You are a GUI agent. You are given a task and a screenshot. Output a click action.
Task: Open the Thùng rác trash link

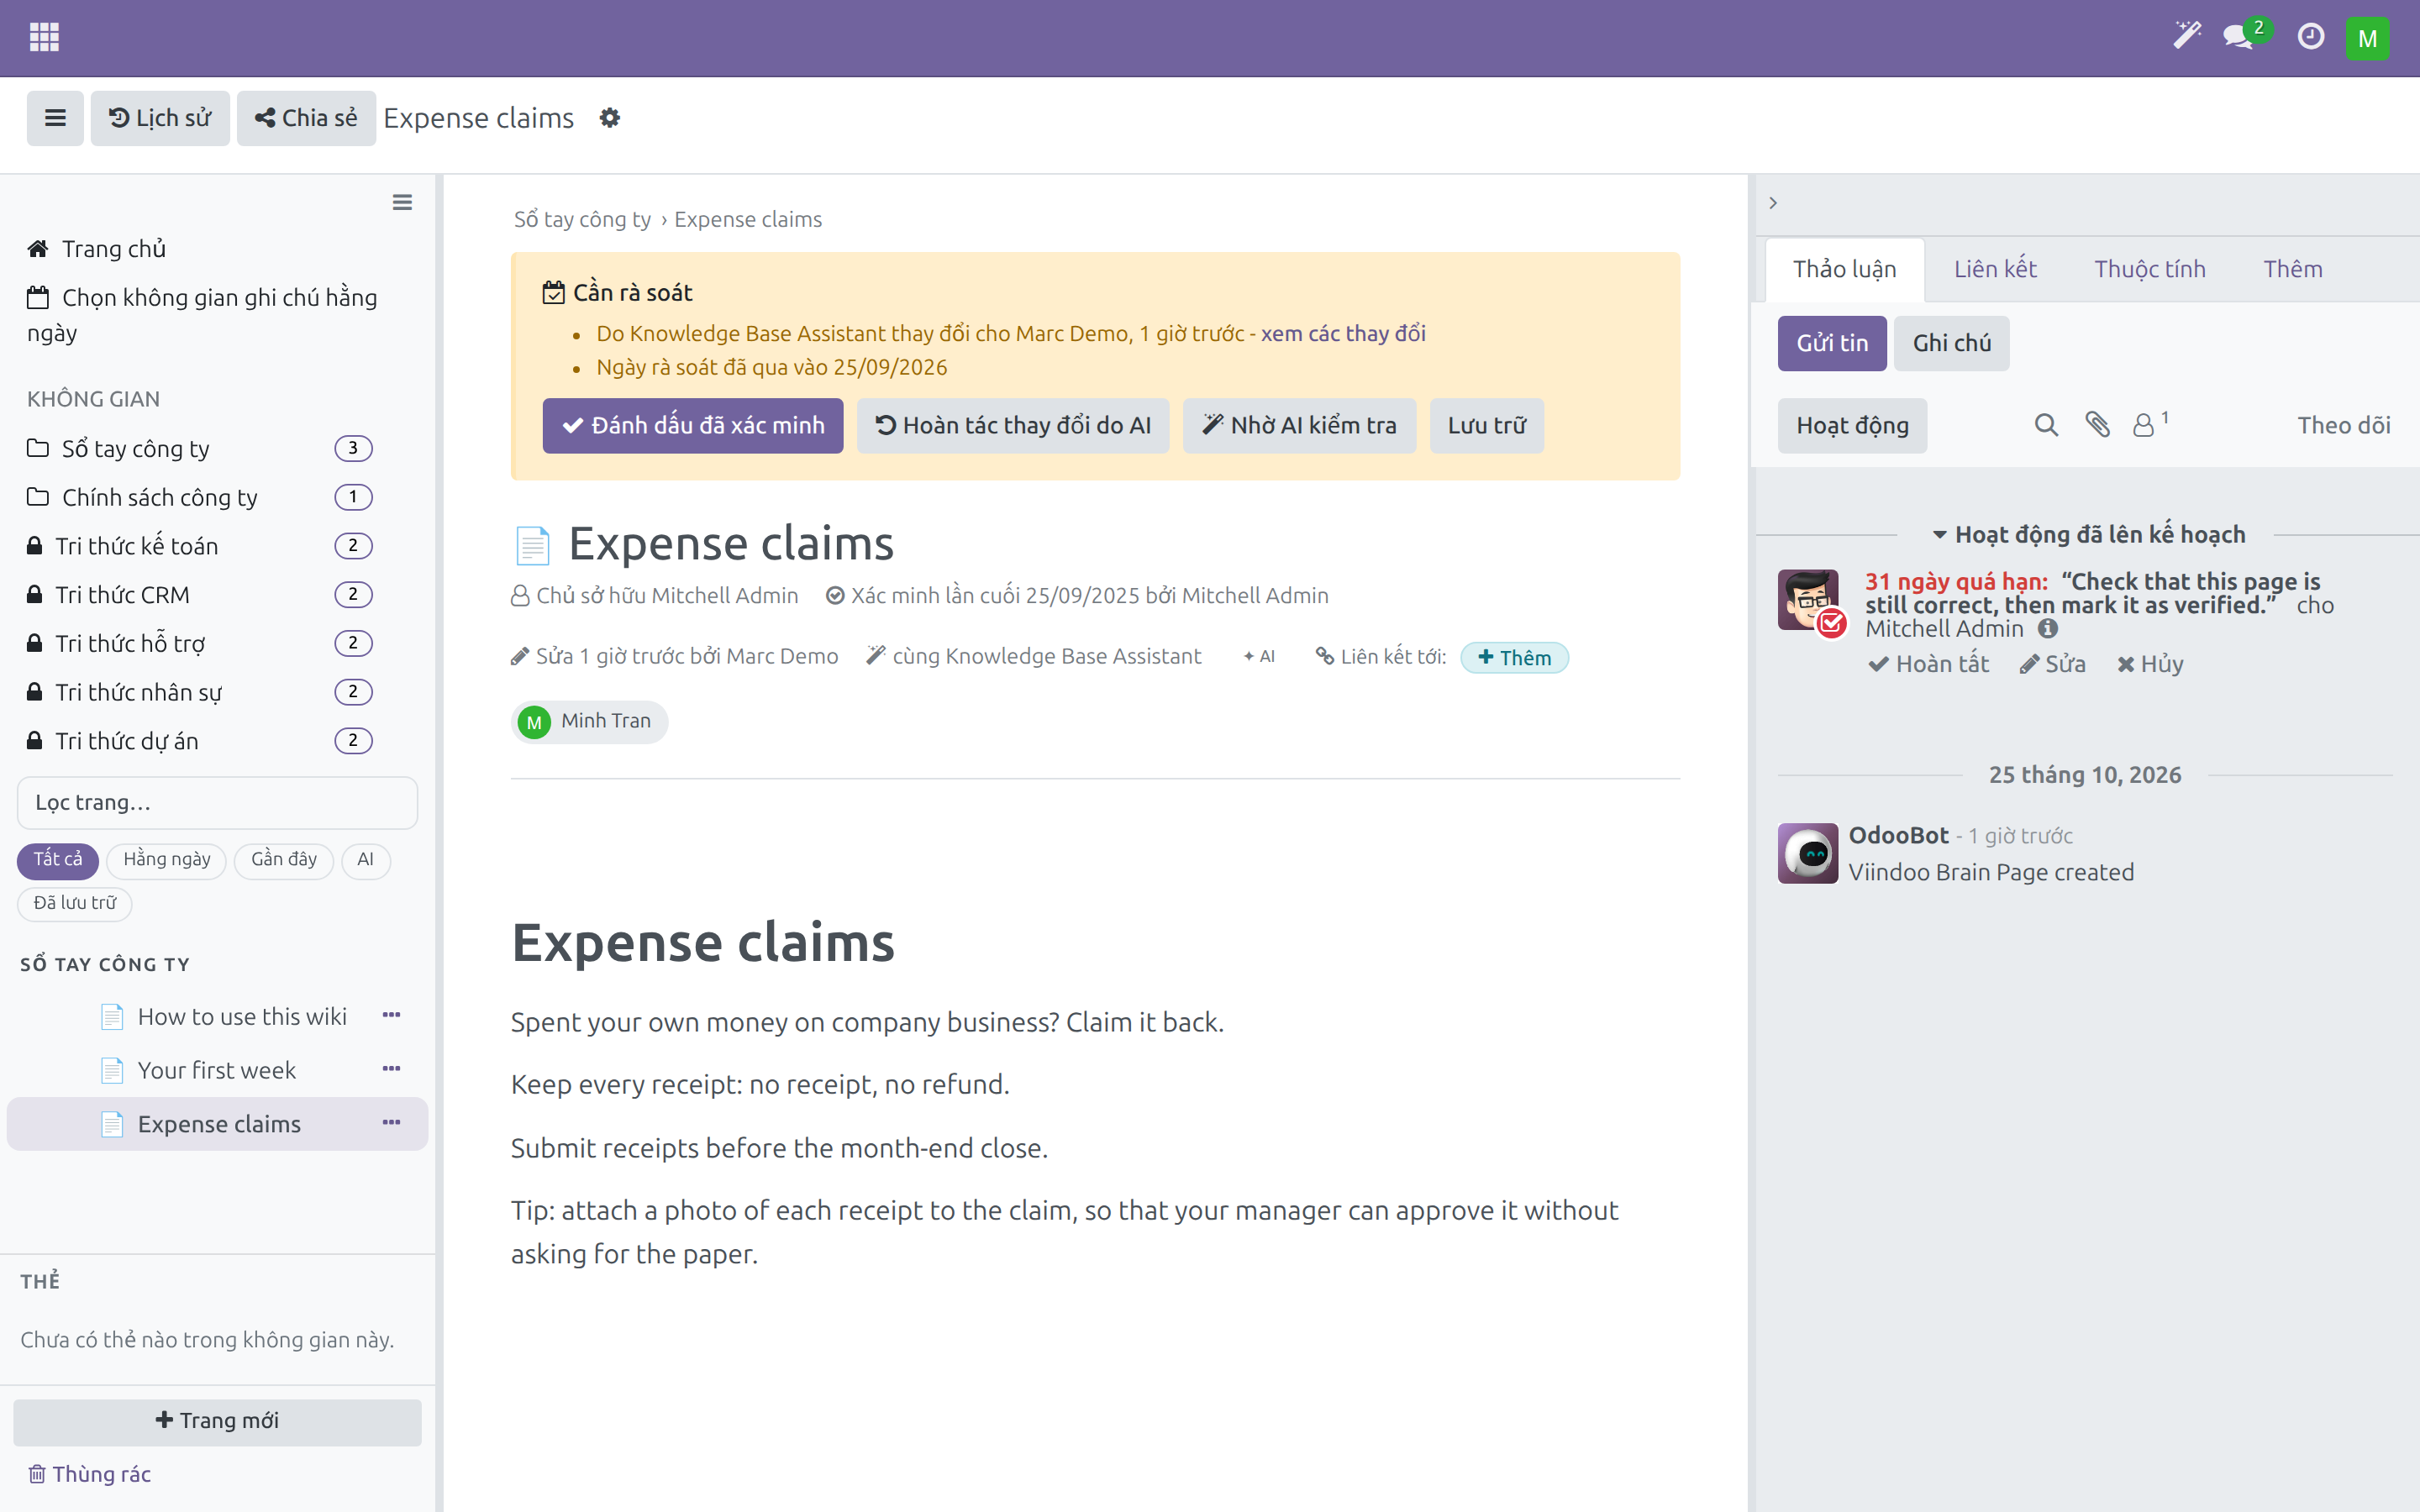pyautogui.click(x=89, y=1474)
